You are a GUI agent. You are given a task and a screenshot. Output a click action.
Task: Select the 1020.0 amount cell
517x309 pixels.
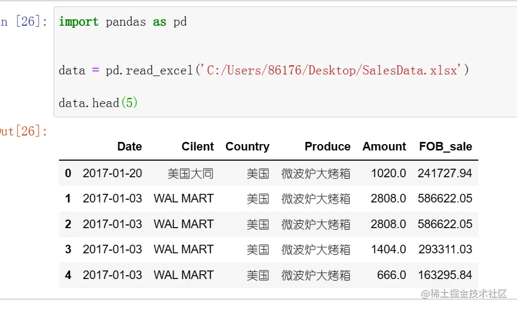point(388,173)
